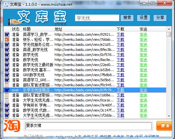Click the list scrollbar thumb
Screen dimensions: 175x139
pyautogui.click(x=169, y=34)
